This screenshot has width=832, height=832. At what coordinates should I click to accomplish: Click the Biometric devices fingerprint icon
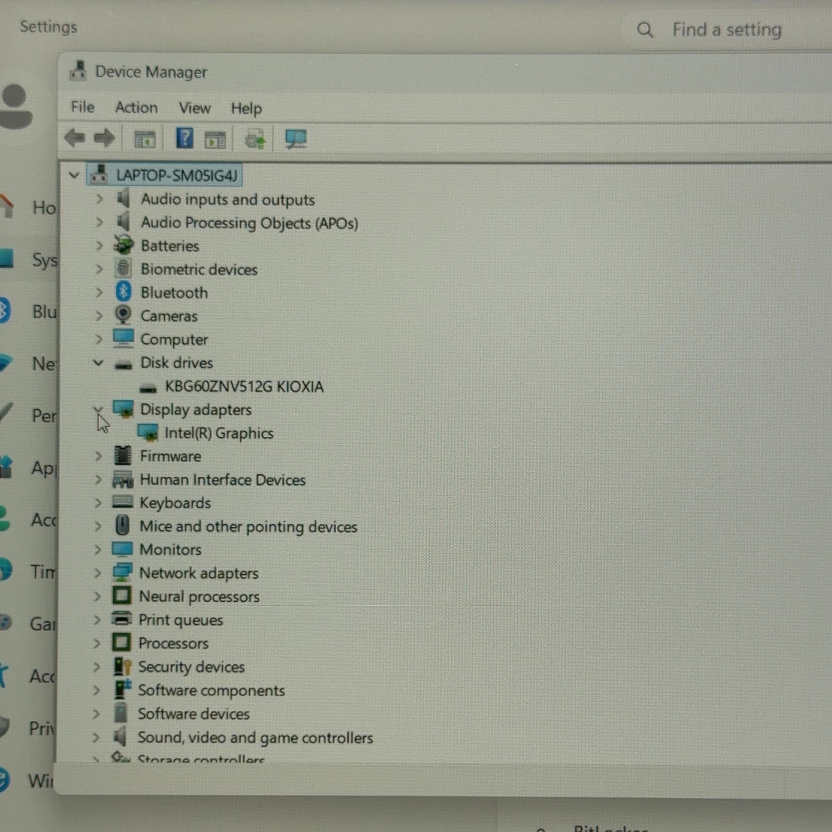pos(123,268)
